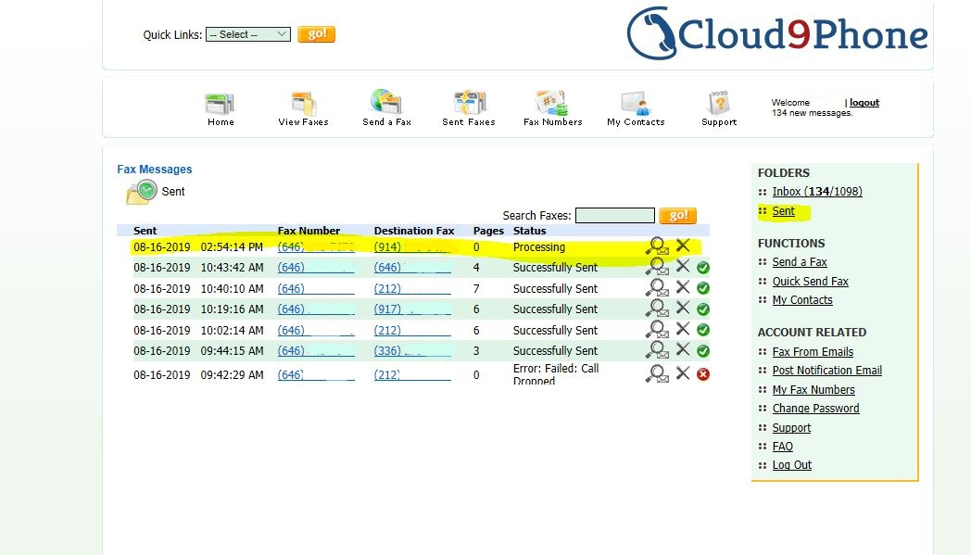Open the Sent Faxes toolbar icon
Image resolution: width=971 pixels, height=555 pixels.
click(469, 108)
